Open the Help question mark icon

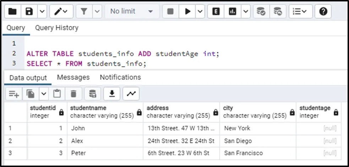tap(323, 12)
